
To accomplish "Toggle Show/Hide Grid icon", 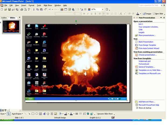I will (85, 9).
